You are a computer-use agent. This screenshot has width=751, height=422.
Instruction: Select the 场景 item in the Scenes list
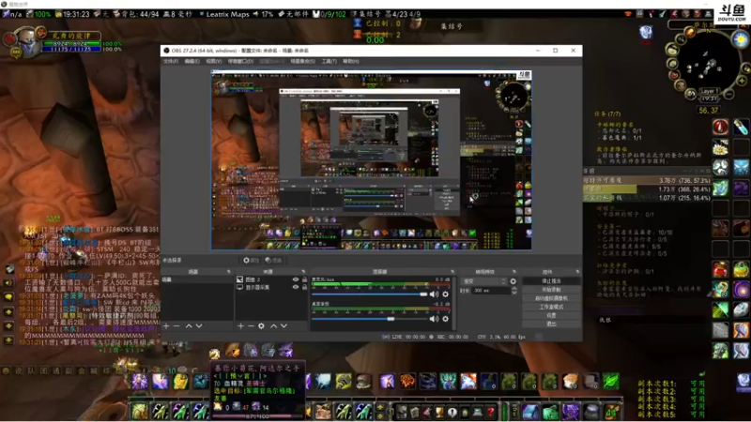[197, 279]
